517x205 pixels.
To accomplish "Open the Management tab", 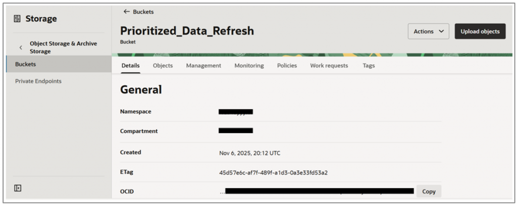I will pyautogui.click(x=203, y=66).
